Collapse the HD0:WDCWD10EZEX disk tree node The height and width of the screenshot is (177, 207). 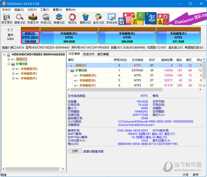tap(4, 54)
